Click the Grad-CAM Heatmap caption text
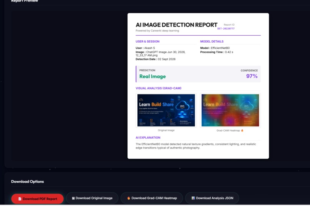This screenshot has height=206, width=310. pyautogui.click(x=228, y=130)
